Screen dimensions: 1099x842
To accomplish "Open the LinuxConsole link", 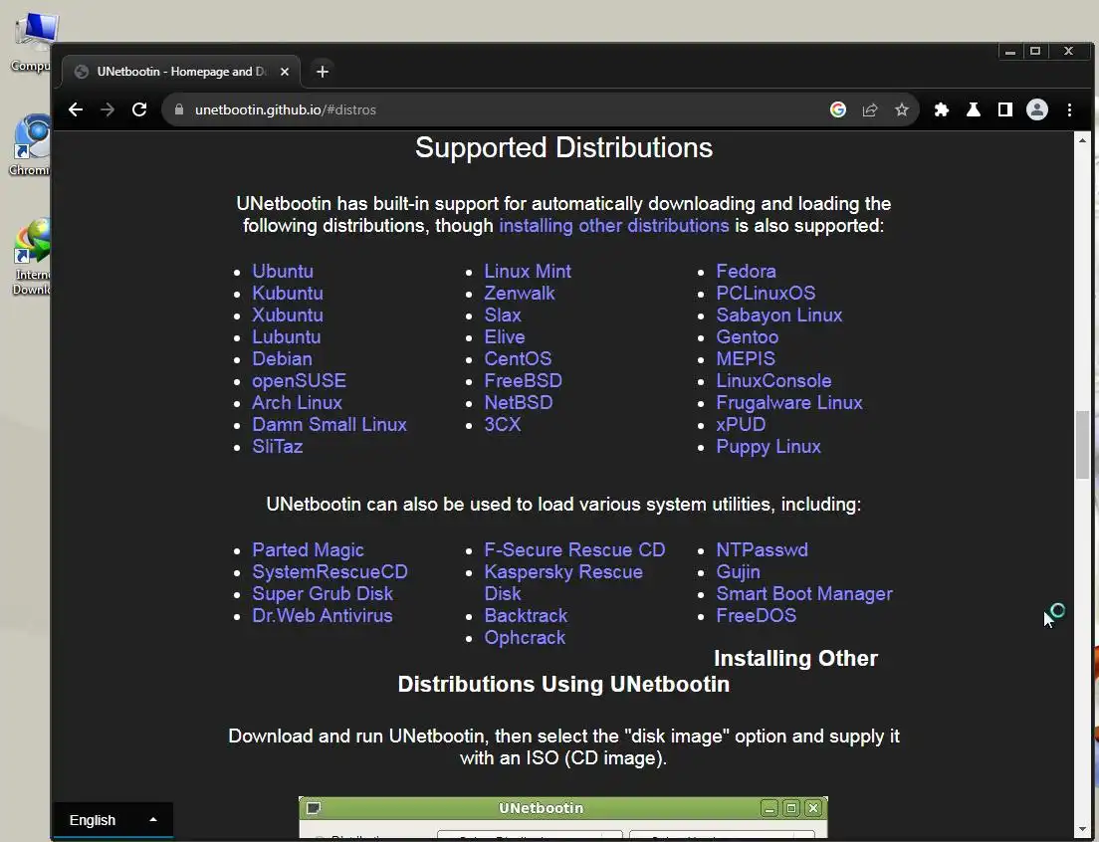I will pos(773,380).
